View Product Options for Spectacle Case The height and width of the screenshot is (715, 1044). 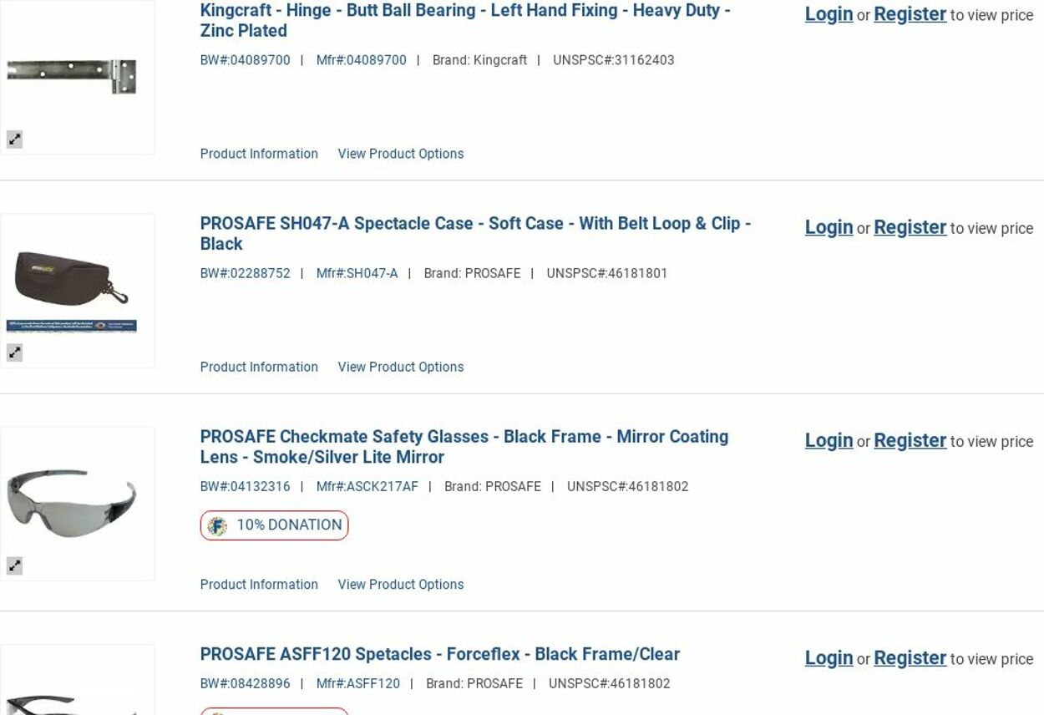(400, 367)
